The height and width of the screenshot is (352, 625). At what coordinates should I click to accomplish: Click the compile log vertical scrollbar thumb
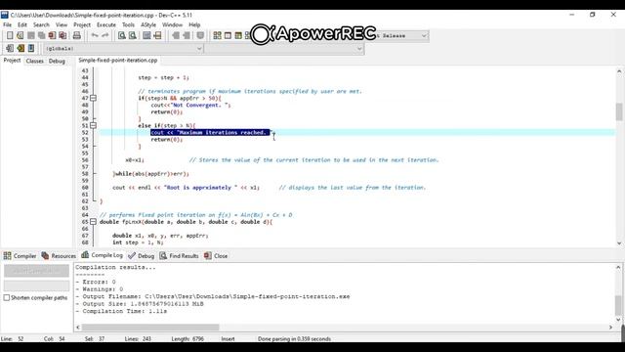coord(618,305)
